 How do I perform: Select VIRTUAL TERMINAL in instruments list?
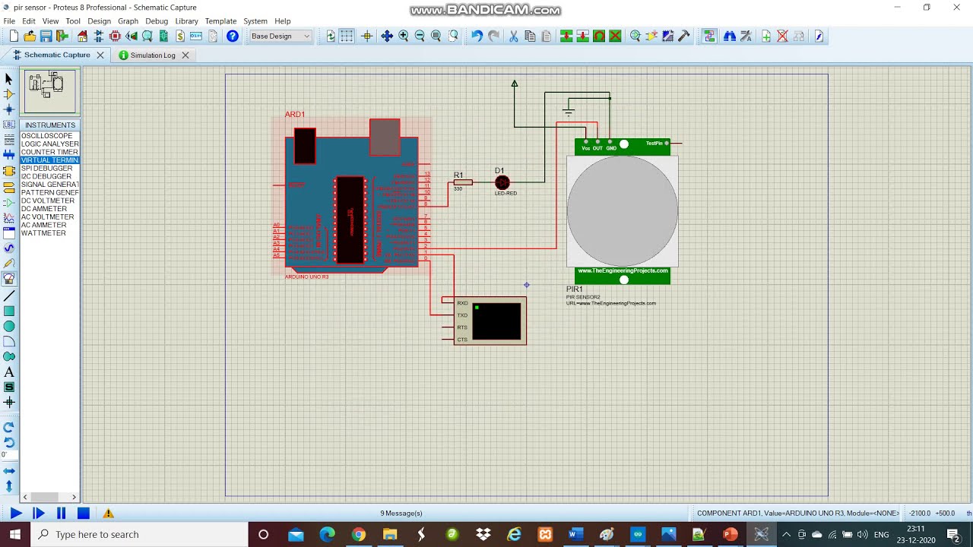[49, 160]
